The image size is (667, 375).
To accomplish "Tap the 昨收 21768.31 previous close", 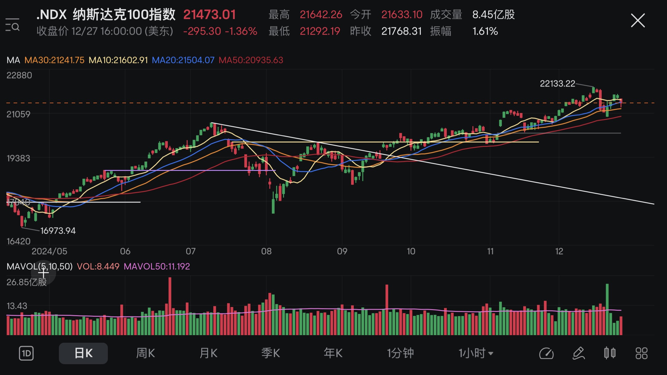I will (386, 31).
